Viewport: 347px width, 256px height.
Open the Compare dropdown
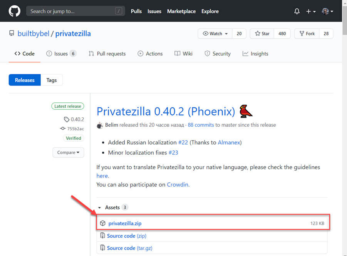68,152
